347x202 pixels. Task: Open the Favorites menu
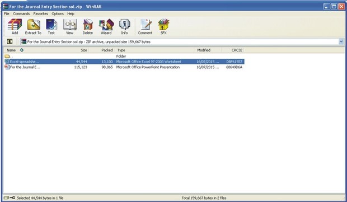pos(41,14)
